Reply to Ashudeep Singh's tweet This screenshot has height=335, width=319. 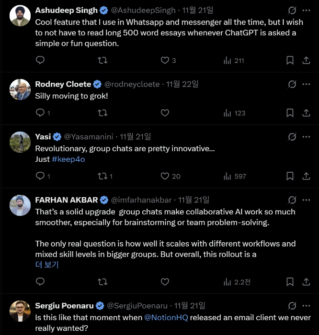click(40, 60)
